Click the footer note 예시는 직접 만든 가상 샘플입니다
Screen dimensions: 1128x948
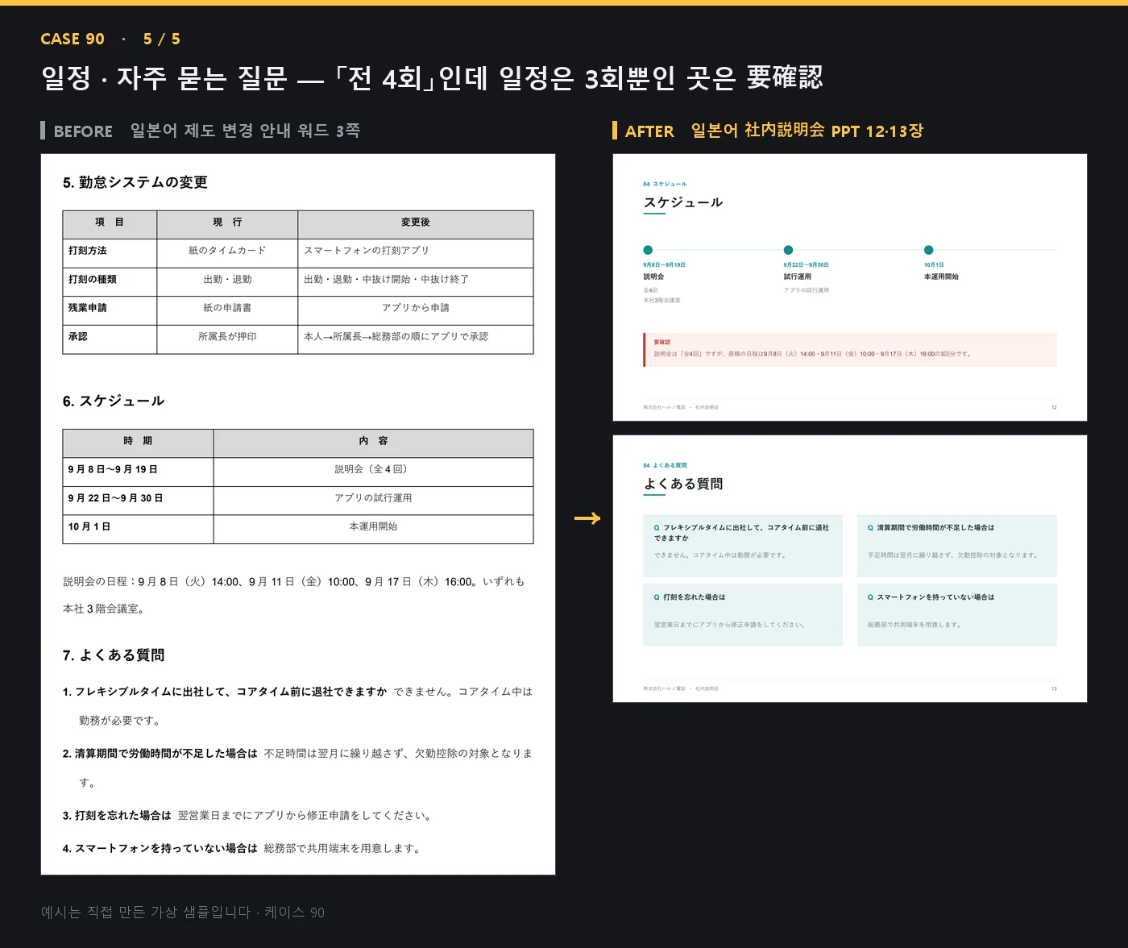point(183,913)
